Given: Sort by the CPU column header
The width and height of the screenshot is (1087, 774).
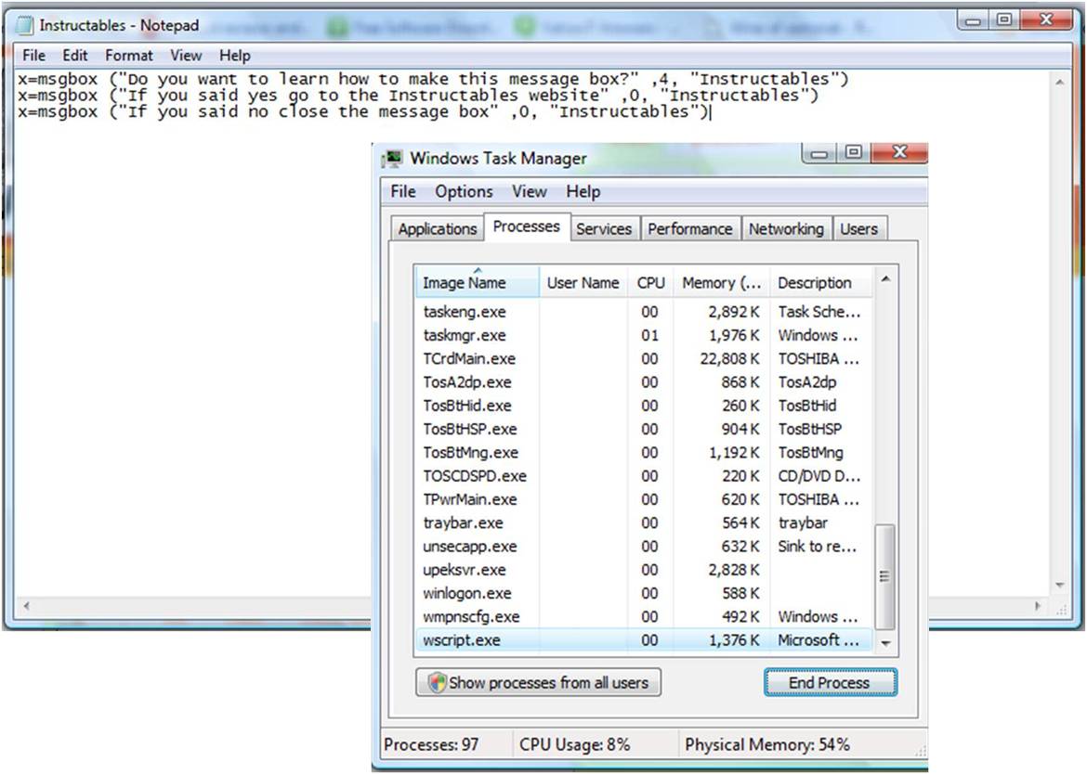Looking at the screenshot, I should pos(650,283).
